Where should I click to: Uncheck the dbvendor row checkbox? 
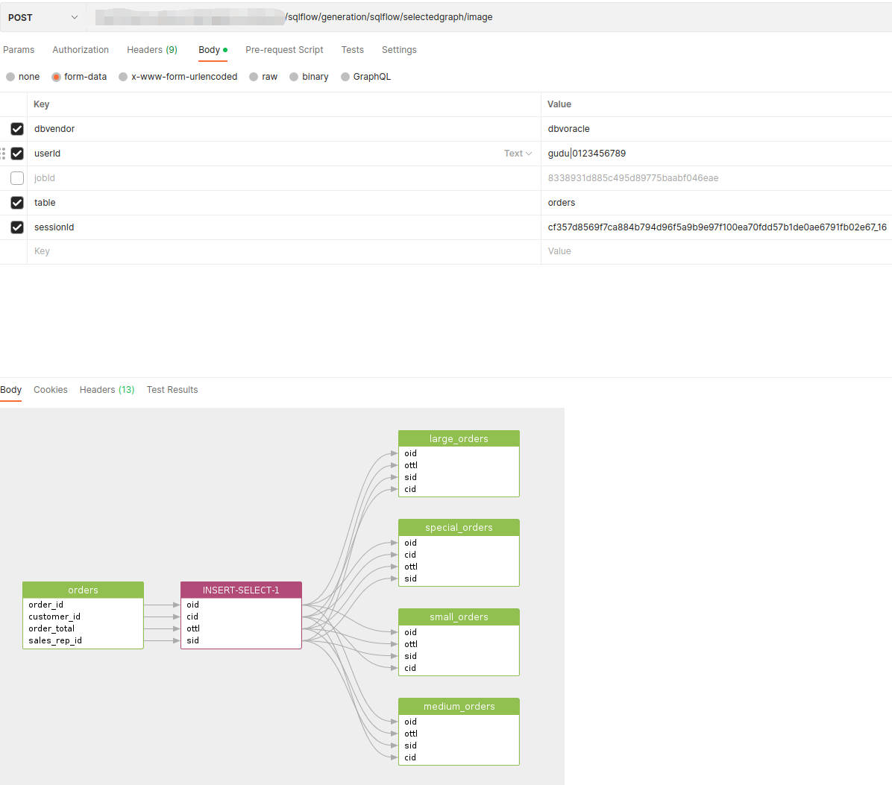pyautogui.click(x=17, y=129)
